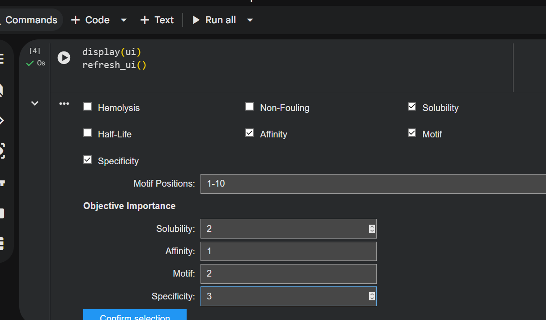Uncheck the Solubility checkbox
Viewport: 546px width, 320px height.
coord(412,107)
